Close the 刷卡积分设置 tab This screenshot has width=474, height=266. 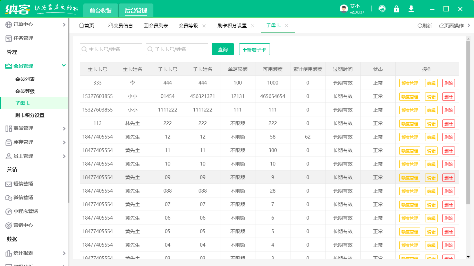tap(253, 26)
